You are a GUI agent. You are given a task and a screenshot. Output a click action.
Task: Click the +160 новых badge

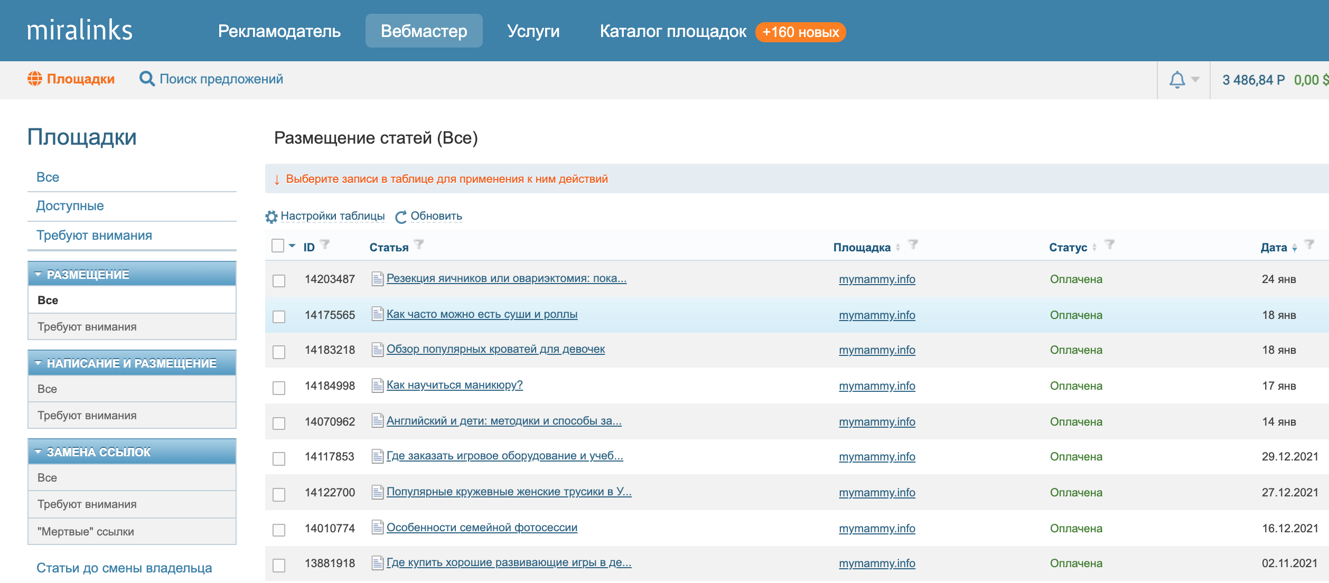(800, 32)
